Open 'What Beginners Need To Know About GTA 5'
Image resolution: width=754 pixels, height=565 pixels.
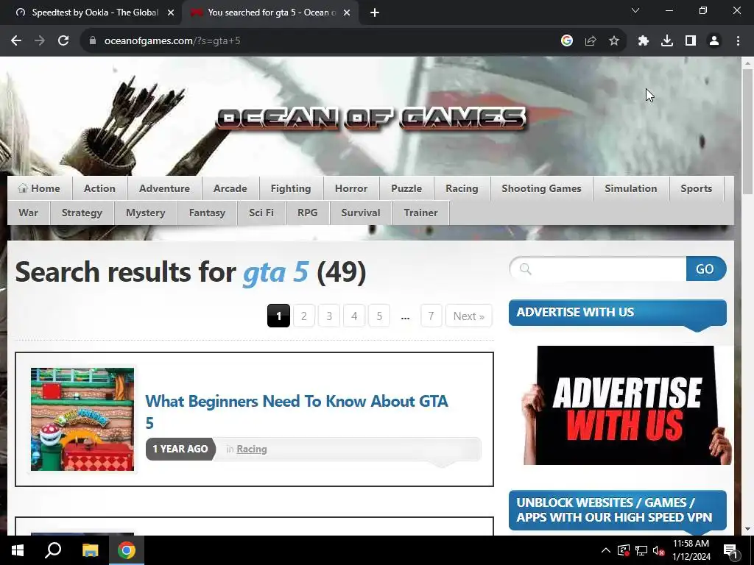pos(297,412)
